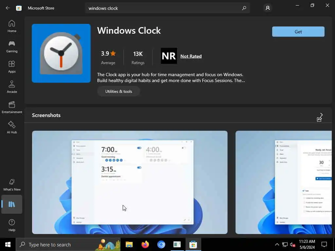Screen dimensions: 335x251
Task: Click the muted volume tray icon
Action: click(292, 244)
